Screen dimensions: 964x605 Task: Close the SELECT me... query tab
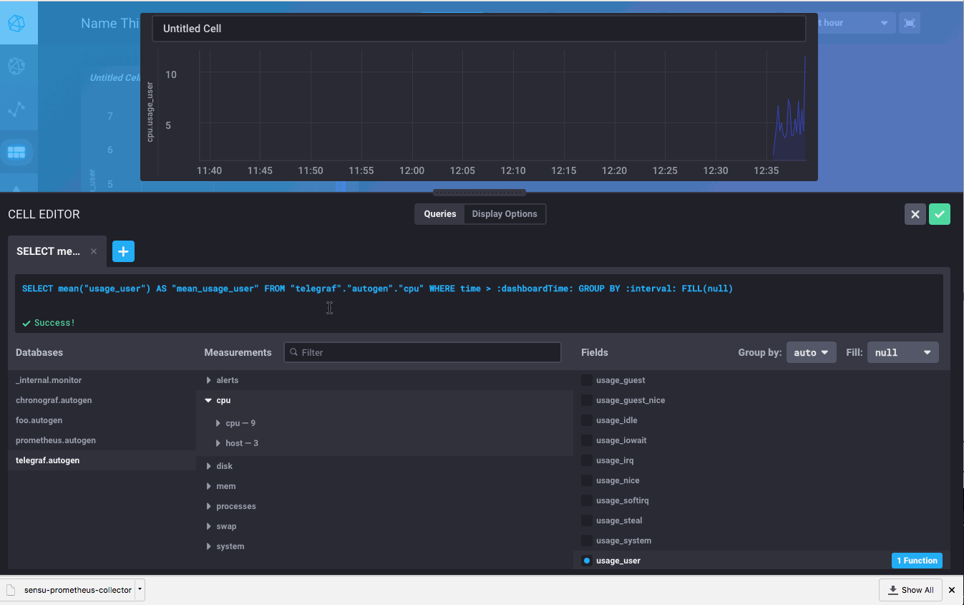click(94, 251)
